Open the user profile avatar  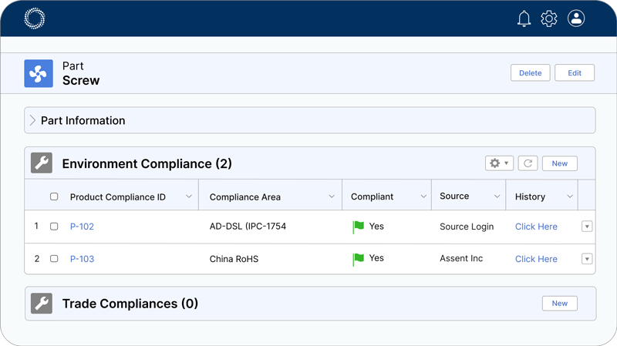click(576, 18)
